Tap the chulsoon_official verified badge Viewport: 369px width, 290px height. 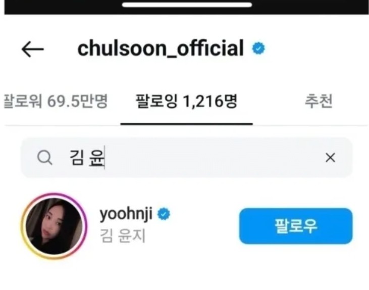click(258, 49)
